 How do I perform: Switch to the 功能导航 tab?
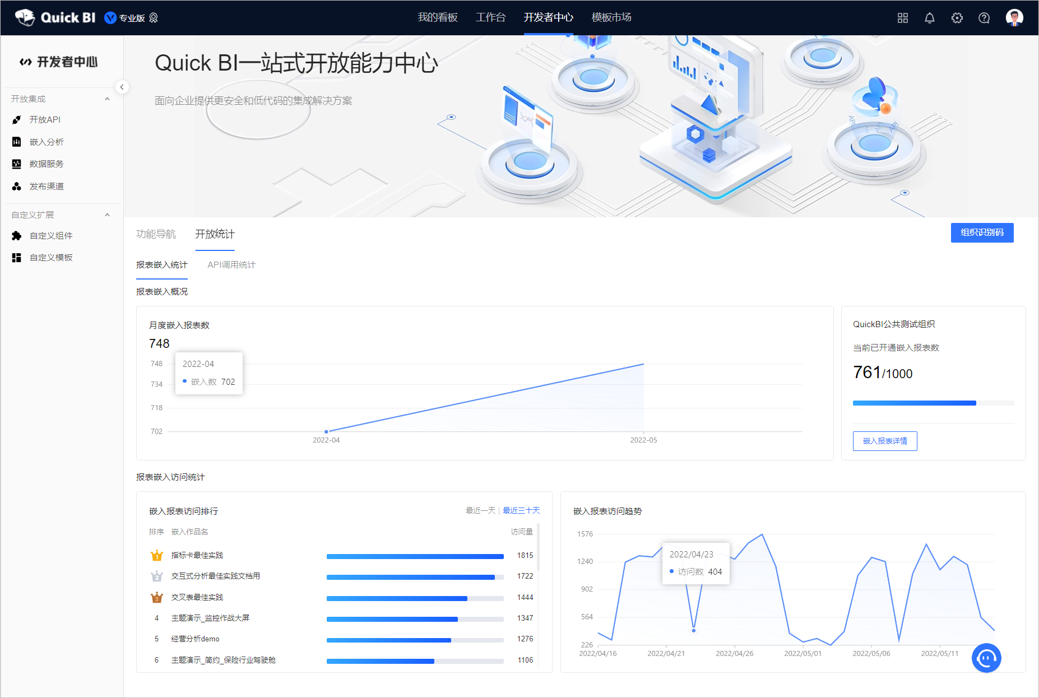156,234
